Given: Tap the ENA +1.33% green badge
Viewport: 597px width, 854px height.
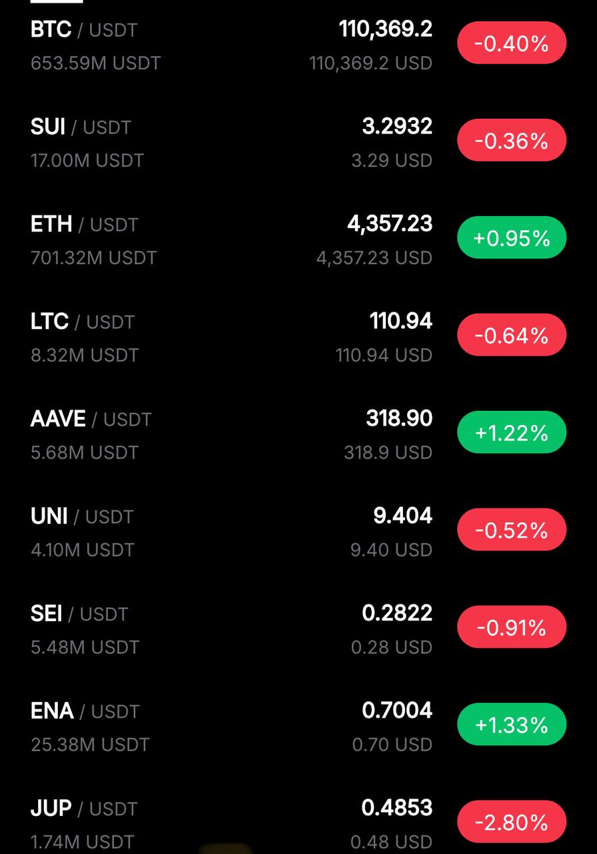Looking at the screenshot, I should coord(512,725).
